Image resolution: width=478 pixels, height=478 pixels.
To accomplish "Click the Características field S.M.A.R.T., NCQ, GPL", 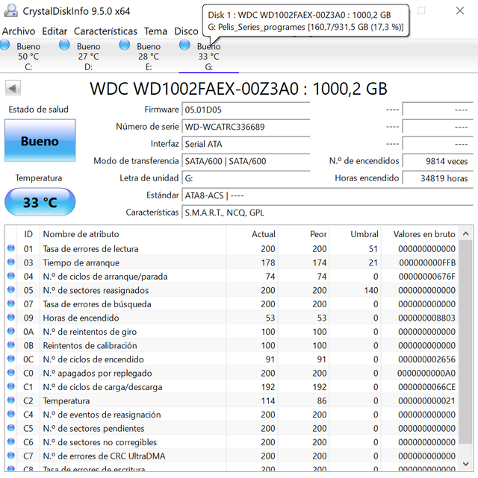I will point(328,213).
